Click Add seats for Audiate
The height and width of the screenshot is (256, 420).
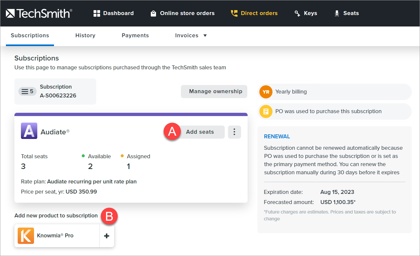[x=200, y=132]
